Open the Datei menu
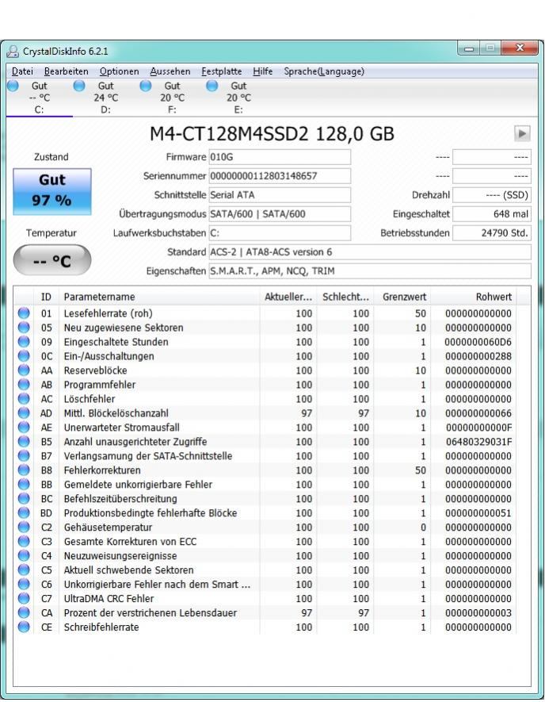 pos(22,71)
